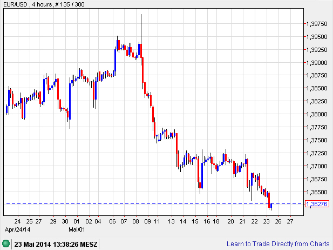Click price axis label 1,37500
Viewport: 333px width, 250px height.
(317, 140)
